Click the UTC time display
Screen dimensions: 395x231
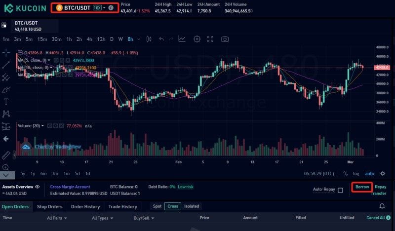[319, 174]
